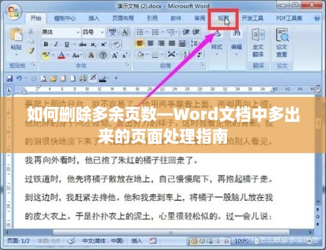Image resolution: width=326 pixels, height=250 pixels.
Task: Click the Clear Formatting eraser icon
Action: pyautogui.click(x=116, y=44)
